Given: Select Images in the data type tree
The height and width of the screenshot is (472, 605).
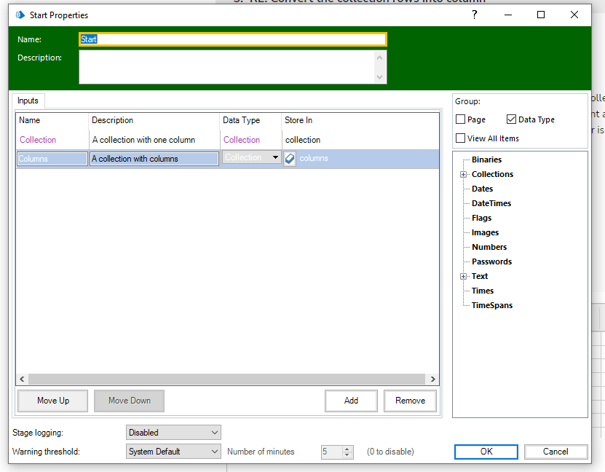Looking at the screenshot, I should (x=485, y=232).
